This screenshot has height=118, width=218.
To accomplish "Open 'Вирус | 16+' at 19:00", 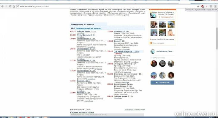I will coord(120,41).
